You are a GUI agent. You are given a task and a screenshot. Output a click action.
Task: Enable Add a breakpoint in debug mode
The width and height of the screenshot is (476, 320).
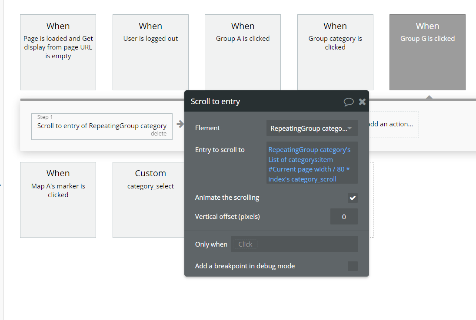353,266
